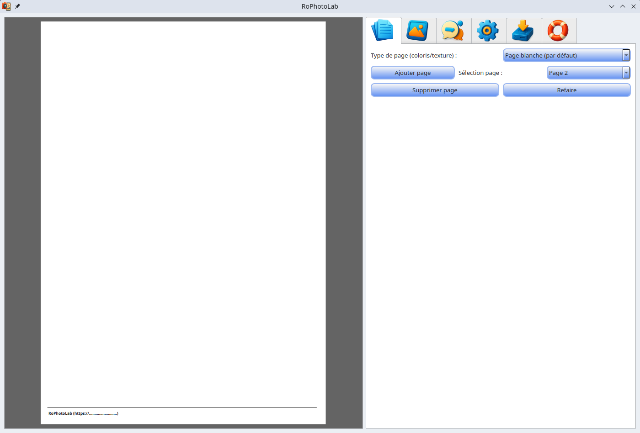Viewport: 640px width, 433px height.
Task: Open the speech bubbles text tab
Action: point(453,31)
